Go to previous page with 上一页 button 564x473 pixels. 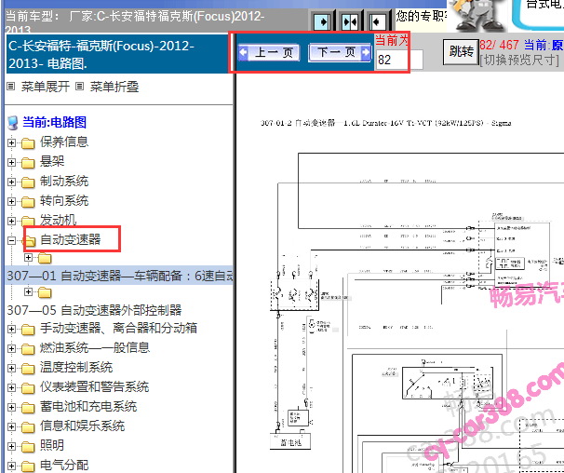[x=269, y=53]
